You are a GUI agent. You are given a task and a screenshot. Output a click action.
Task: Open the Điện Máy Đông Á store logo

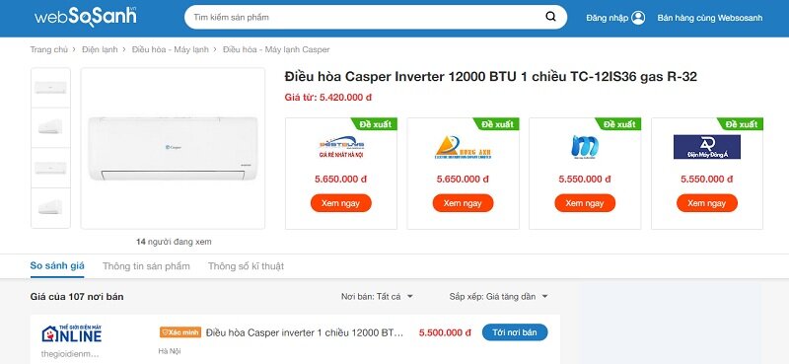(706, 147)
